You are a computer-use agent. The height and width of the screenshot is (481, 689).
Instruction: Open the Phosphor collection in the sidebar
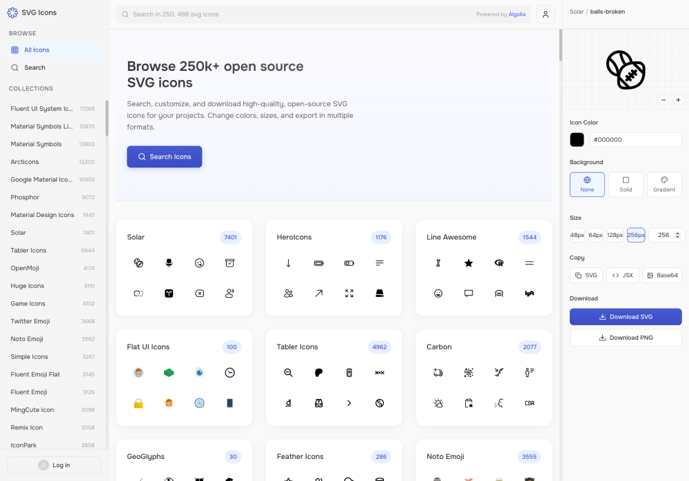coord(53,197)
